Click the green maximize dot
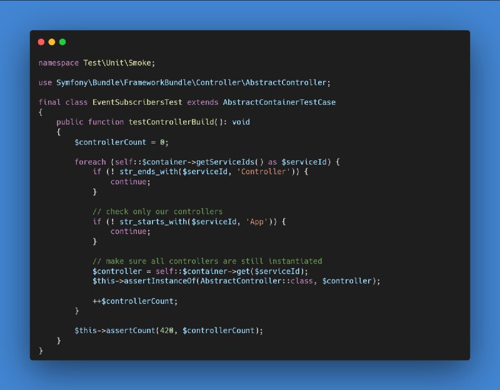Screen dimensions: 500x390 pos(62,42)
